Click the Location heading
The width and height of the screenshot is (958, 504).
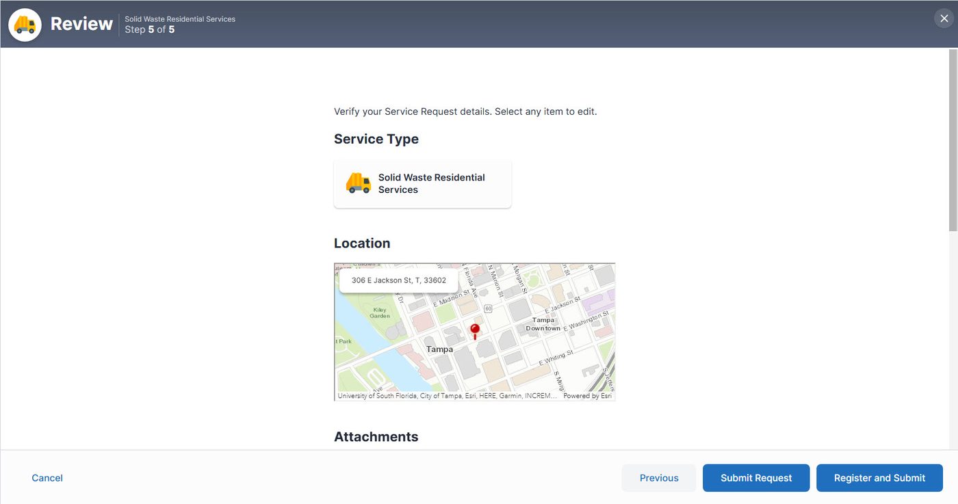[x=362, y=243]
